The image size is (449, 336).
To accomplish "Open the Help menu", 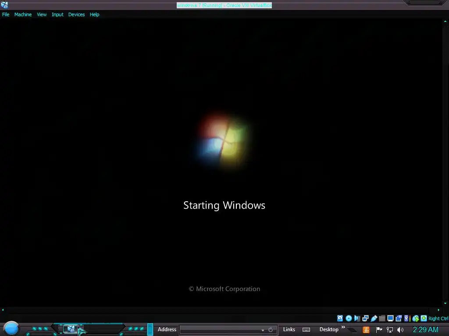I will pyautogui.click(x=95, y=14).
